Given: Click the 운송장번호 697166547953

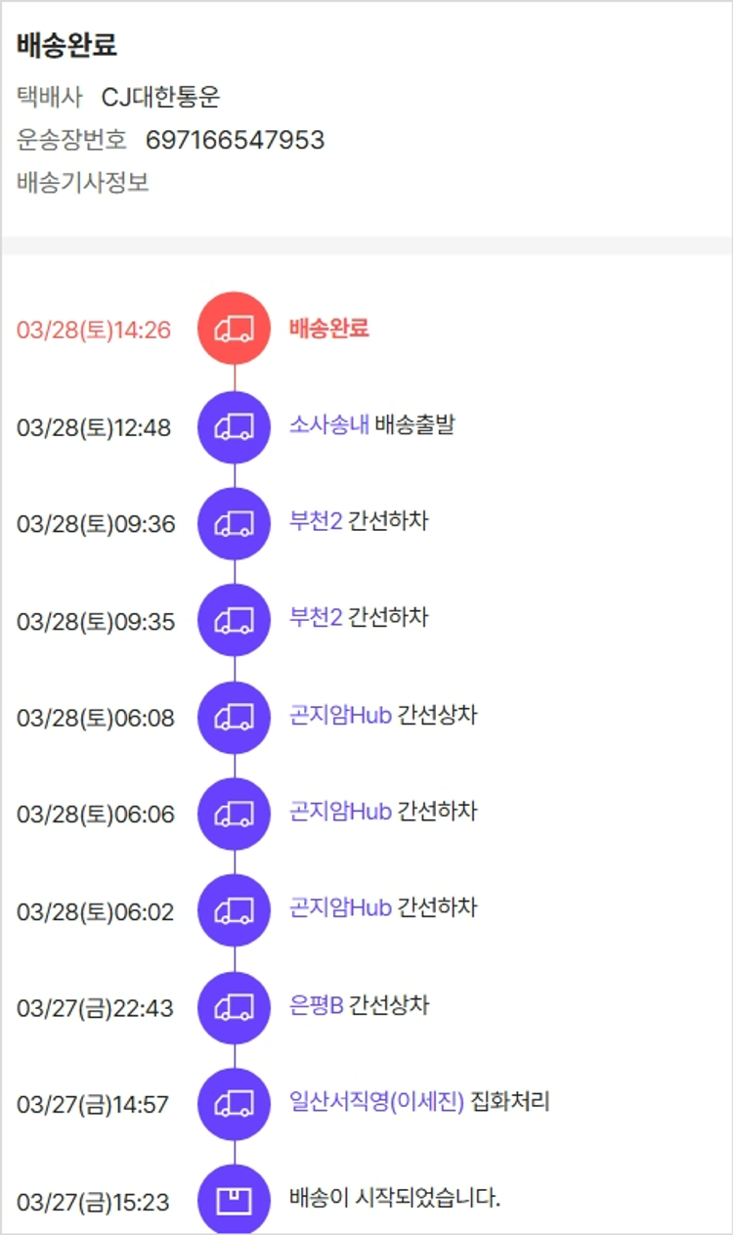Looking at the screenshot, I should [x=235, y=140].
